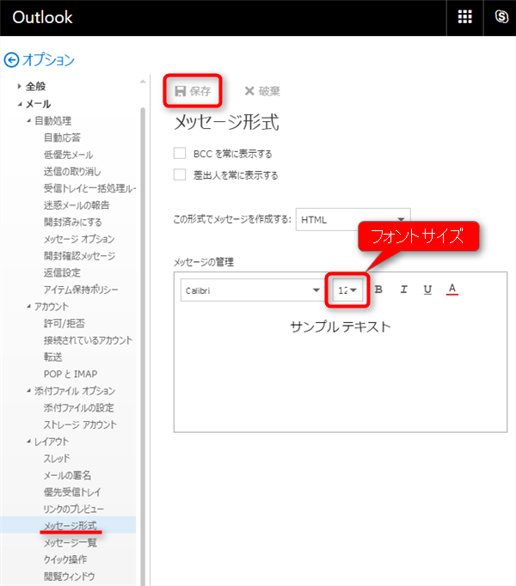This screenshot has height=586, width=516.
Task: Open 返信設定 settings
Action: [x=62, y=273]
